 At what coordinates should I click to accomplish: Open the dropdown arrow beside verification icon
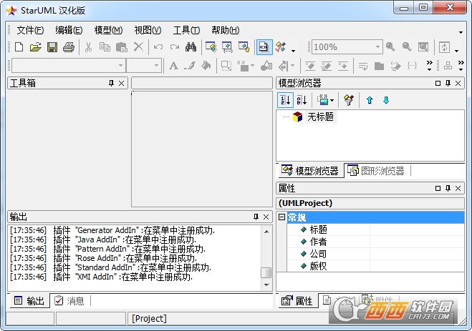[x=293, y=51]
